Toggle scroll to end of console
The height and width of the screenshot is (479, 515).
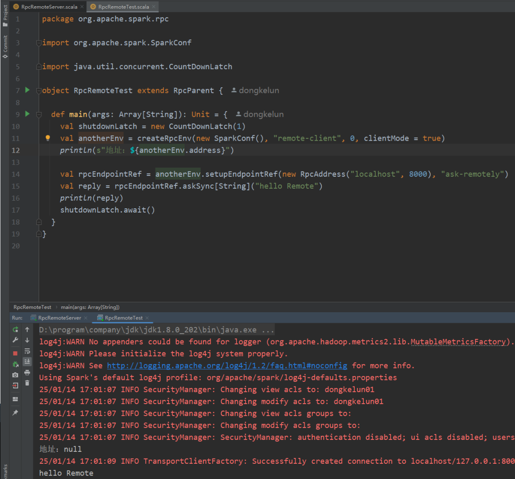27,362
